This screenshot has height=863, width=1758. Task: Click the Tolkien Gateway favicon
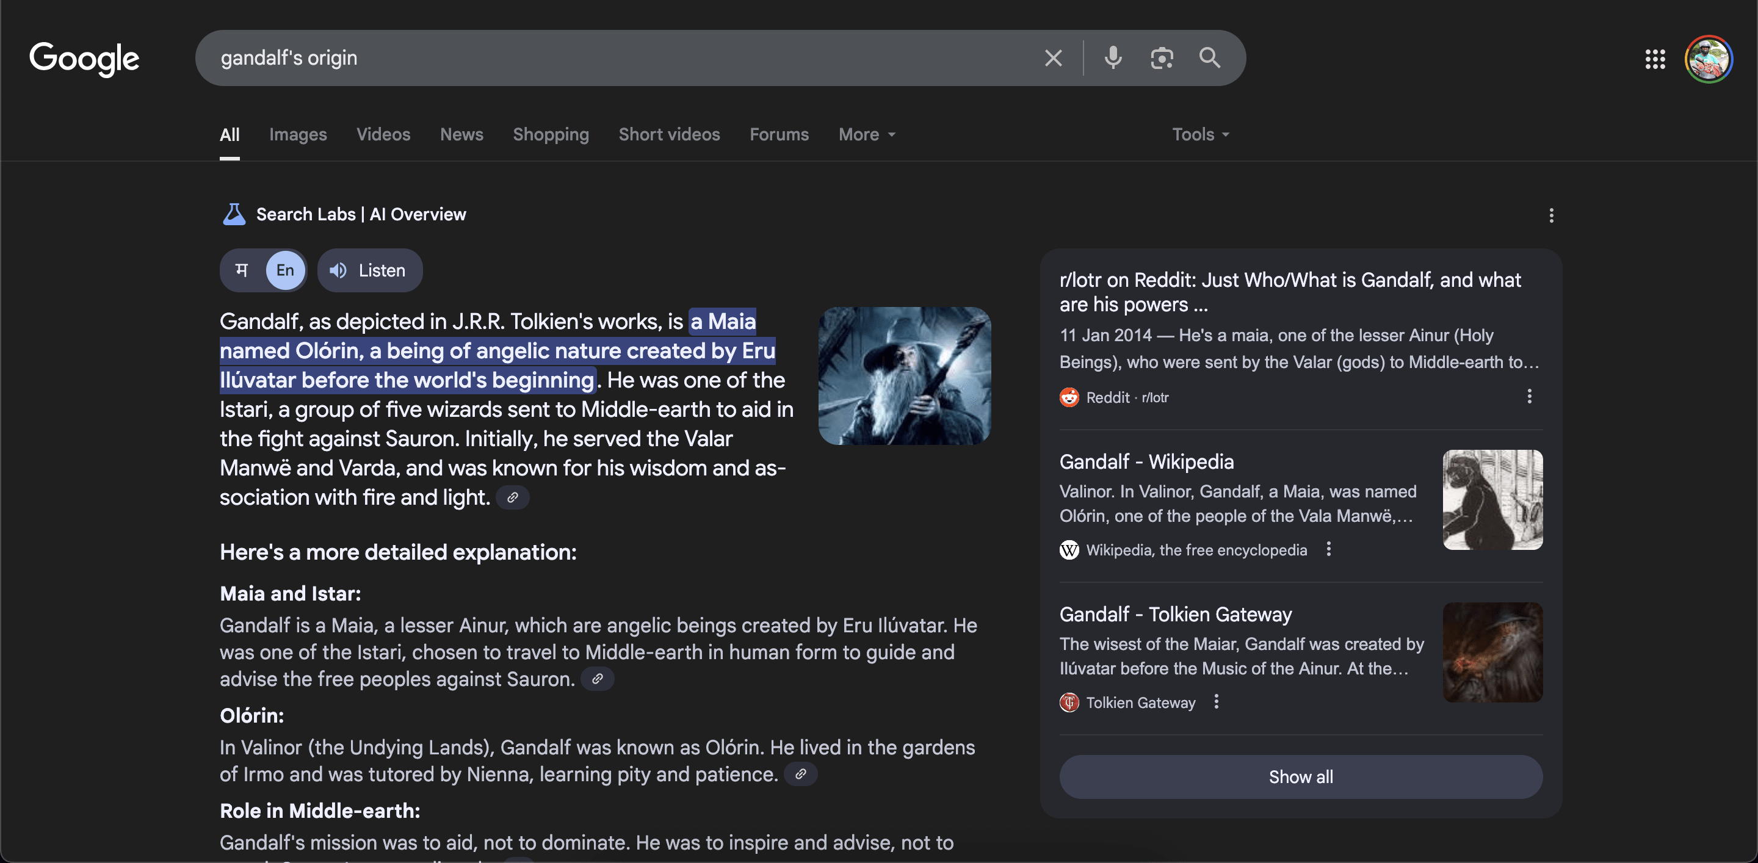point(1069,702)
